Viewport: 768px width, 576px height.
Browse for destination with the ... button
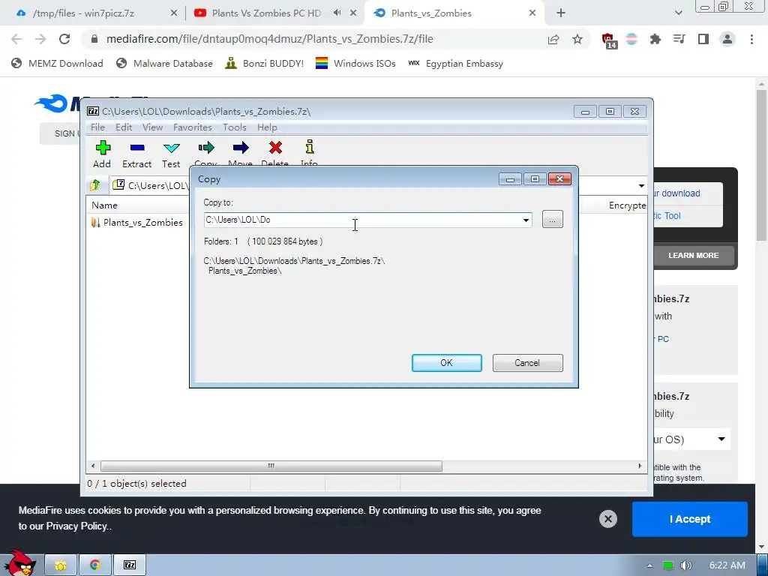pyautogui.click(x=553, y=220)
